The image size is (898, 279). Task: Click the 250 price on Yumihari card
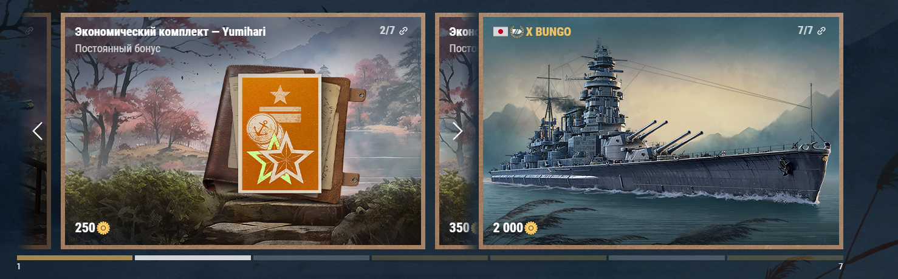(85, 228)
